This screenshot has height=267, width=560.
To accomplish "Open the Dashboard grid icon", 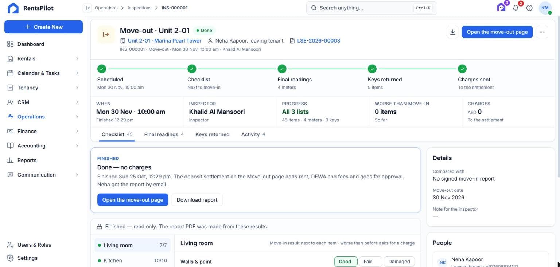I will [10, 44].
